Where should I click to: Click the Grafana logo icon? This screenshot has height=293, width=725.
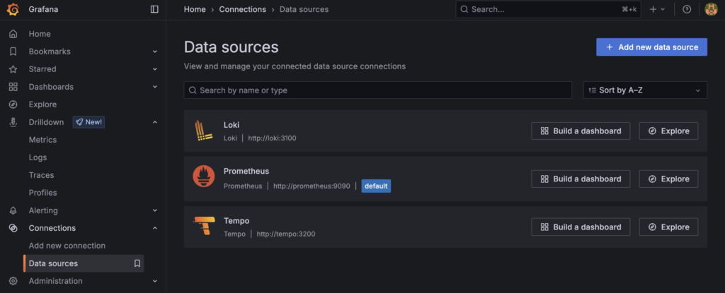13,9
